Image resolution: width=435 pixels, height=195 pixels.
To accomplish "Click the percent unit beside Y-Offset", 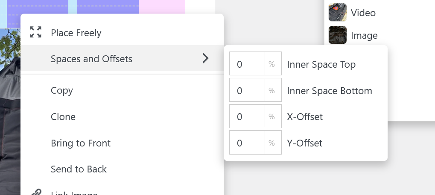I will point(272,143).
